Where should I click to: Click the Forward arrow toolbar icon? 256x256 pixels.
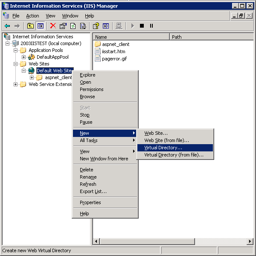click(x=17, y=26)
